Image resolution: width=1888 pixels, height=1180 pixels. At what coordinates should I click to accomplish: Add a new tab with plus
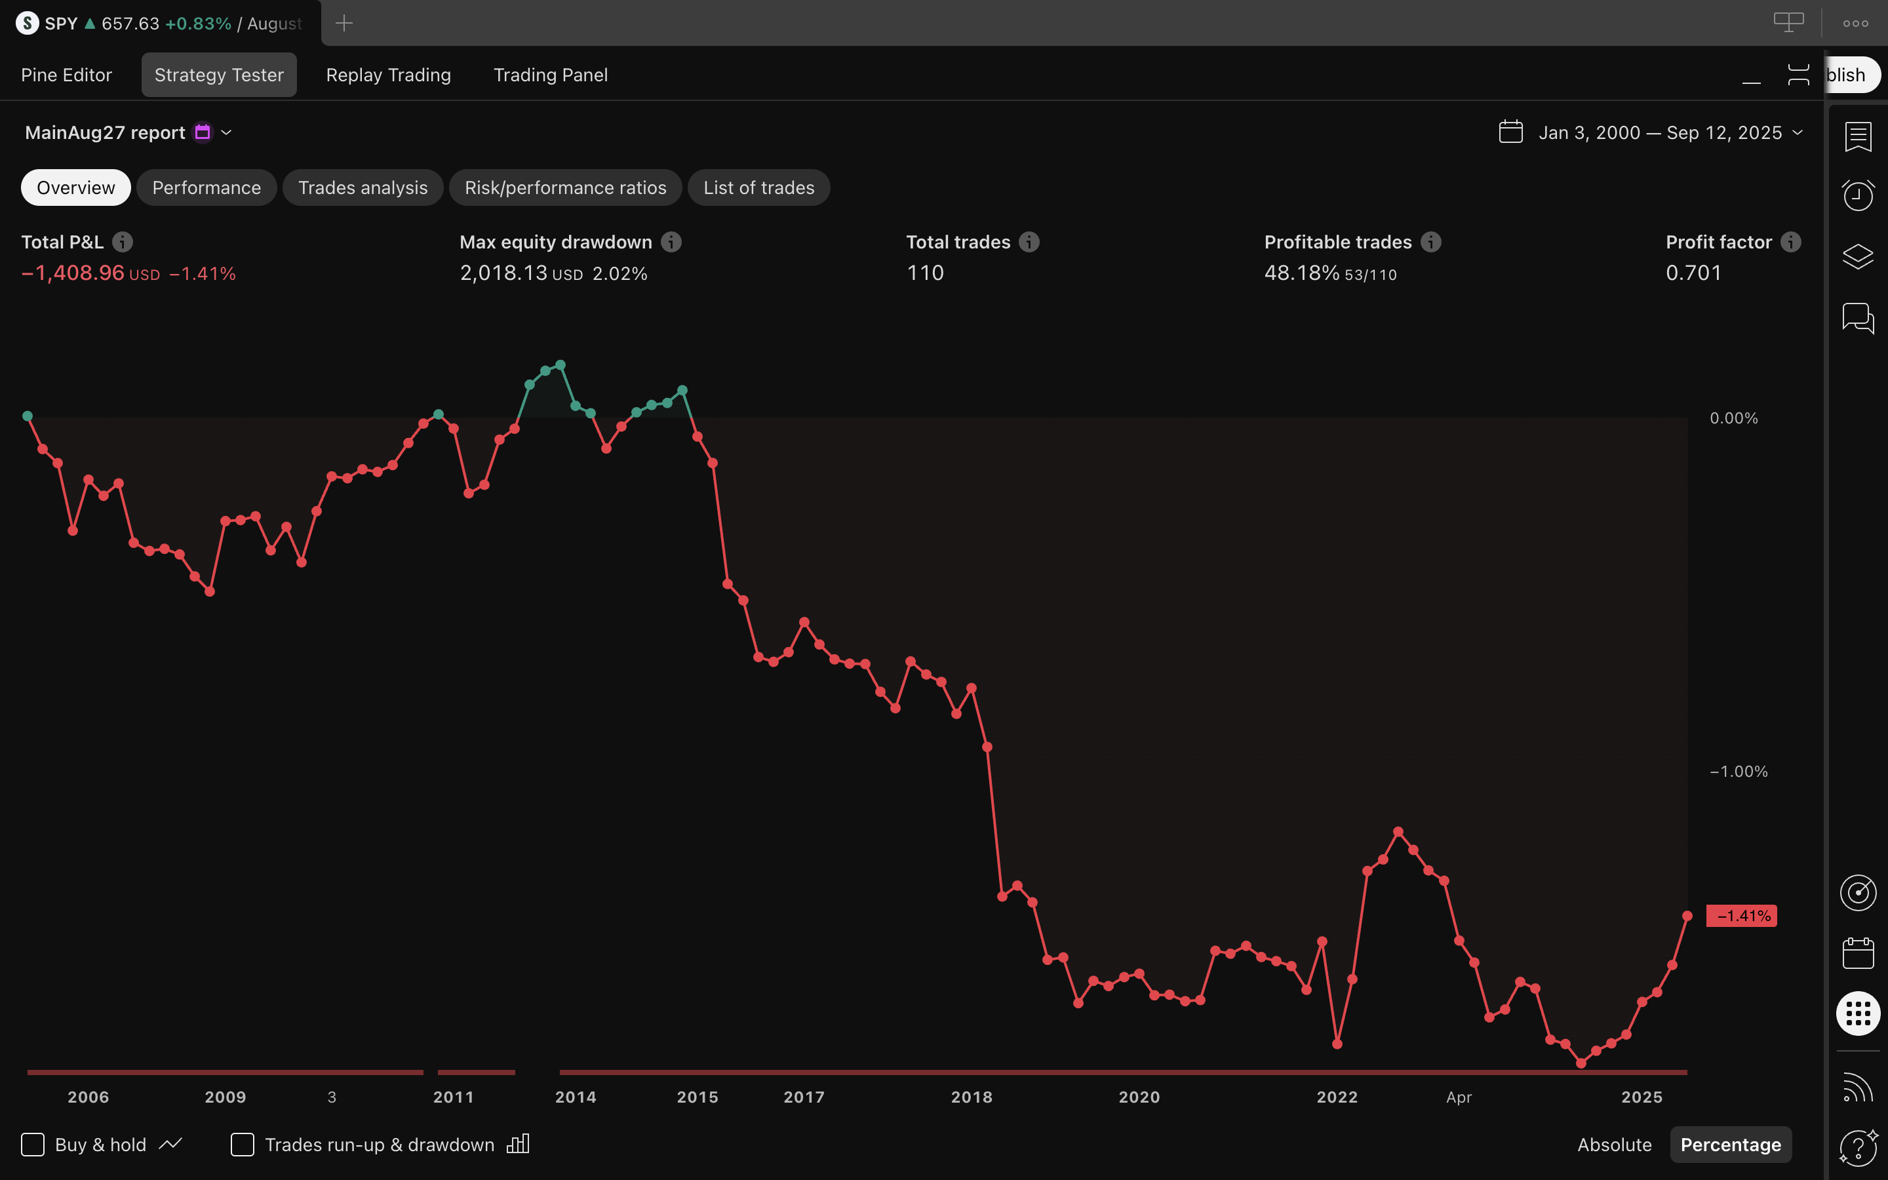[344, 24]
